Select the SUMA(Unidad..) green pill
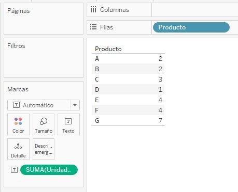 point(49,170)
